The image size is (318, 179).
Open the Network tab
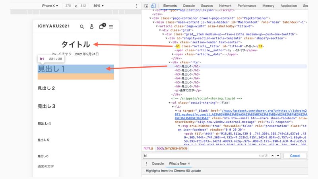pos(225,6)
